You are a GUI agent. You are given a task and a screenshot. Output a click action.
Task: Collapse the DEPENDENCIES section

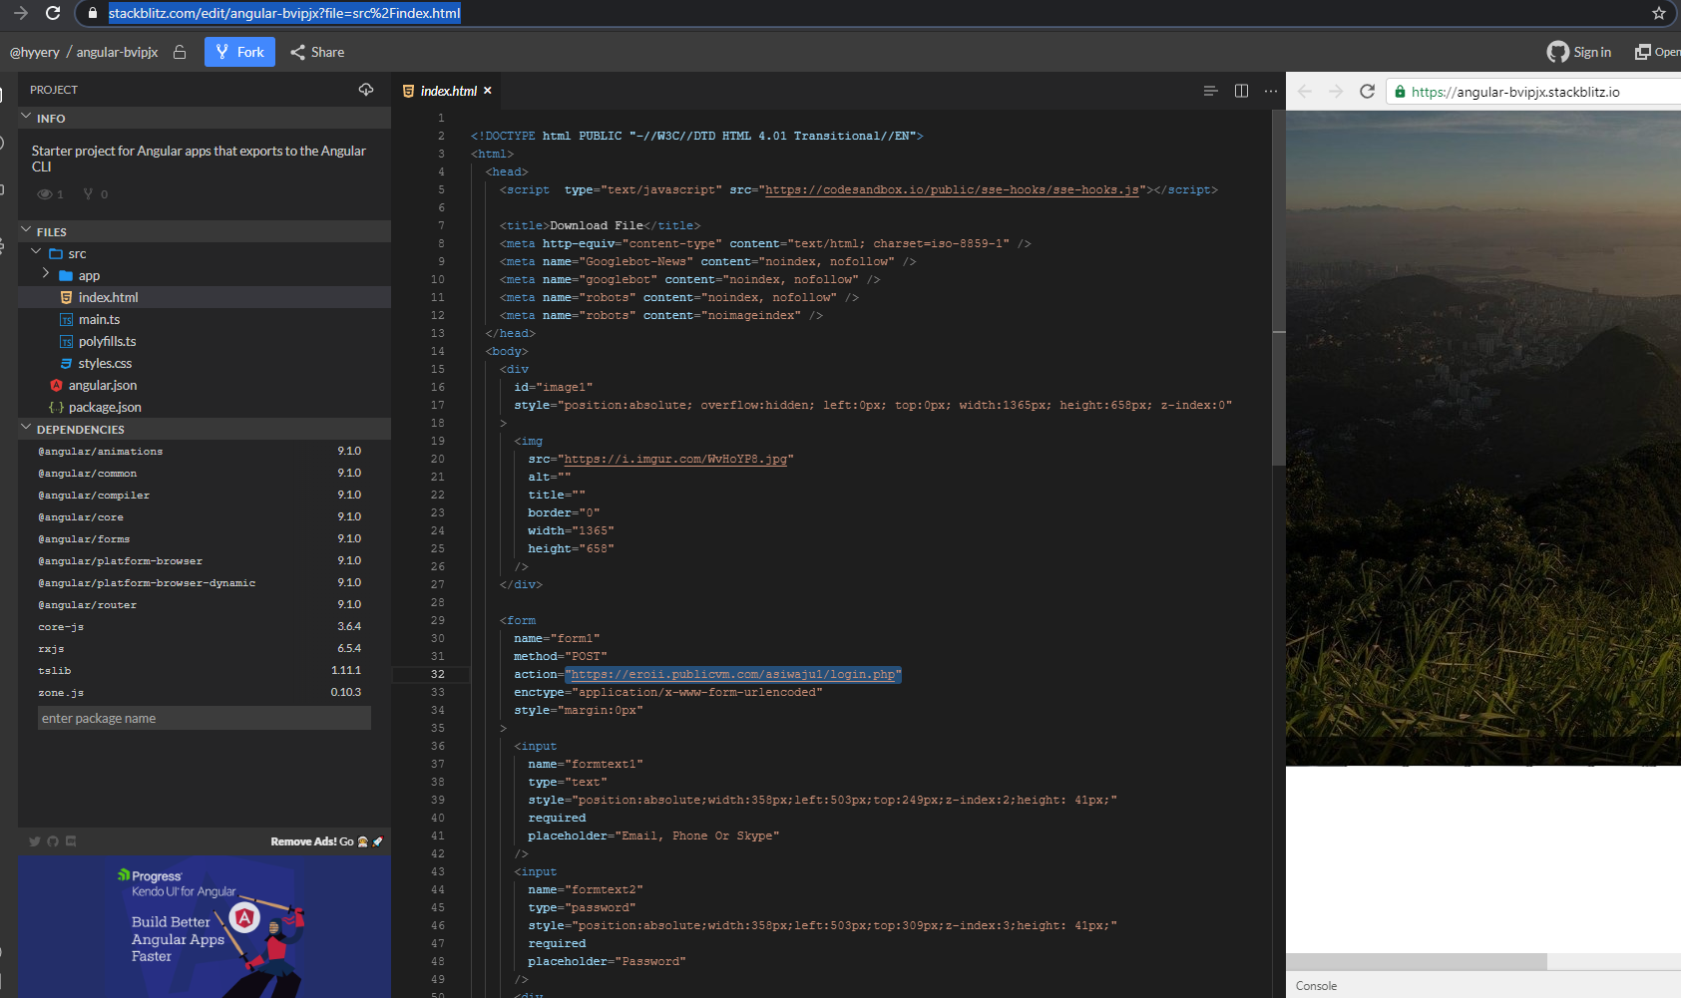click(27, 429)
